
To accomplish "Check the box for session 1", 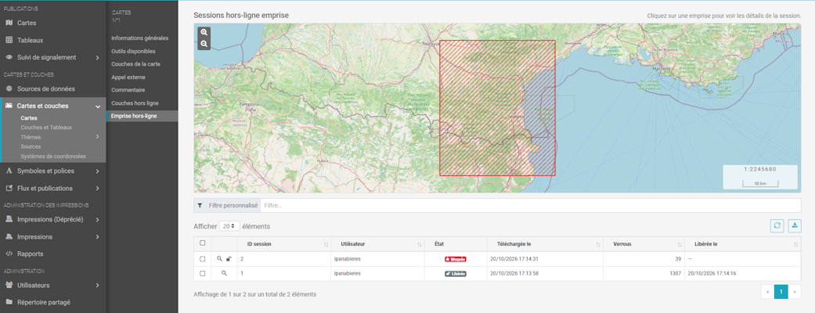I will point(203,273).
